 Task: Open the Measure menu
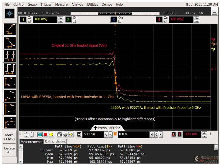[61, 5]
